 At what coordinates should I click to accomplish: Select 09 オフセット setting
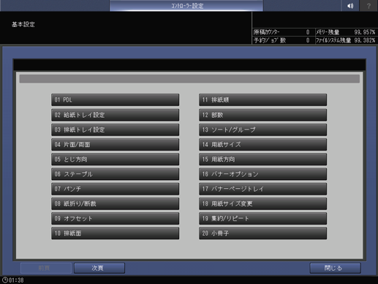point(116,218)
